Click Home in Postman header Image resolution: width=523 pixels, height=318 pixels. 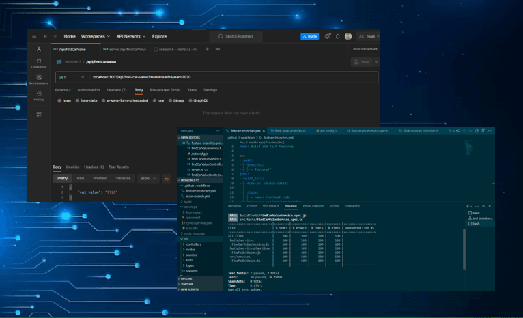click(70, 36)
